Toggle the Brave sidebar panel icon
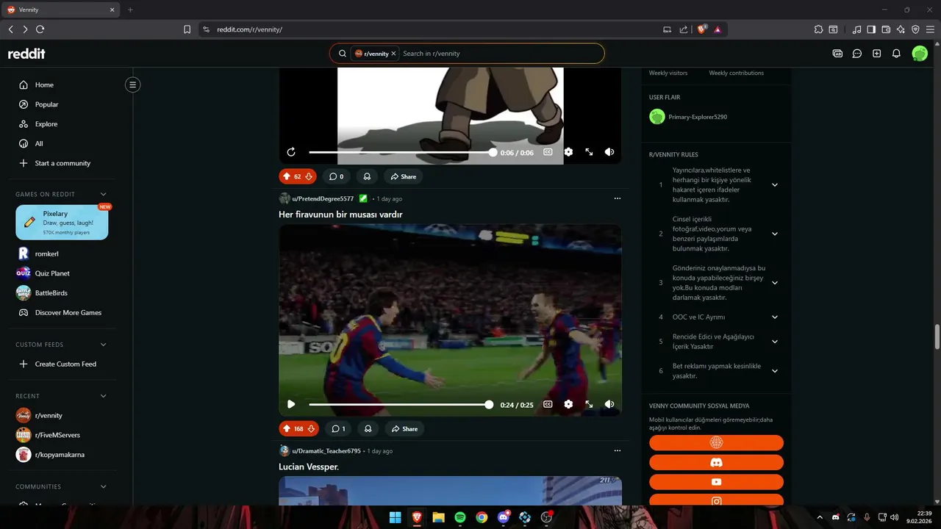941x529 pixels. point(871,29)
